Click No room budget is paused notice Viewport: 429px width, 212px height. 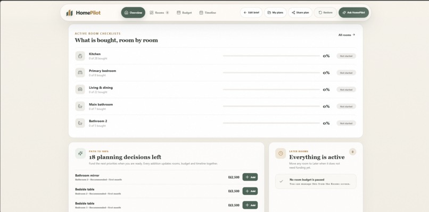pos(316,181)
